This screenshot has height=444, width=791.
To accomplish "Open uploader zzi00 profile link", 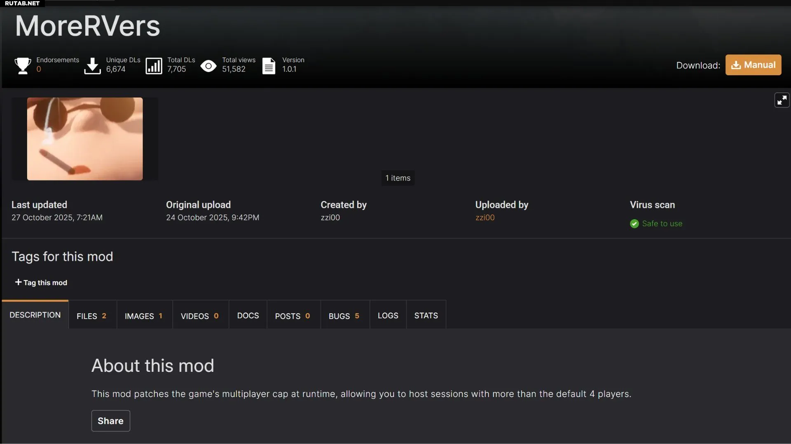I will [x=485, y=217].
